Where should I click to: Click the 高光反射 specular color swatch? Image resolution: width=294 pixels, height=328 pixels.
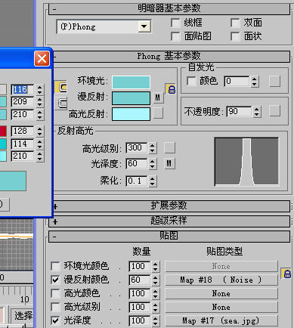131,114
